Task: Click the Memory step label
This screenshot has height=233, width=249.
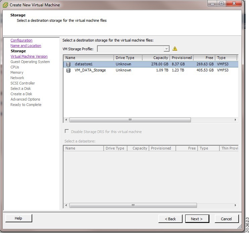Action: (x=17, y=72)
